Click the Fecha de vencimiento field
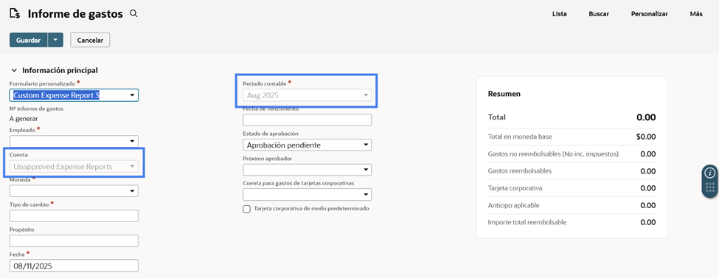 (308, 120)
